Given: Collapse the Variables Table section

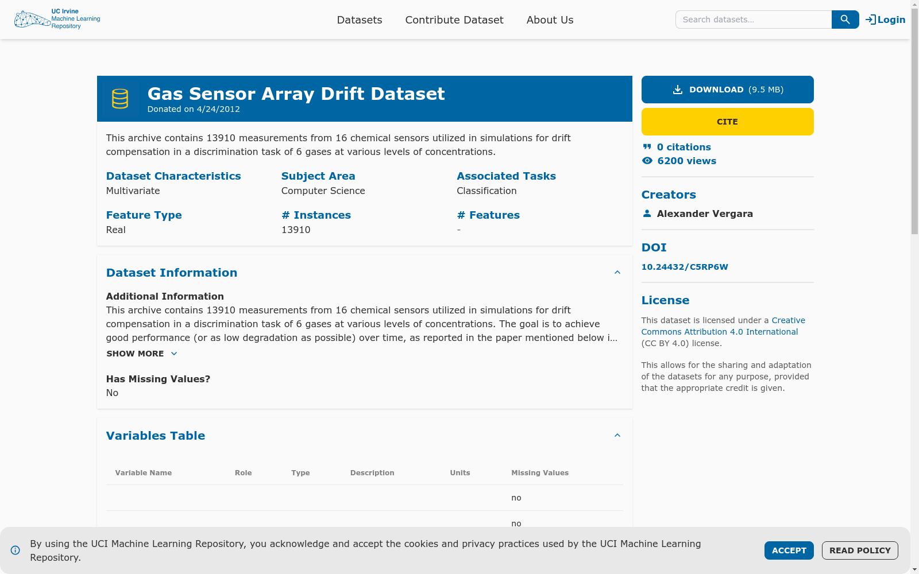Looking at the screenshot, I should [x=617, y=435].
